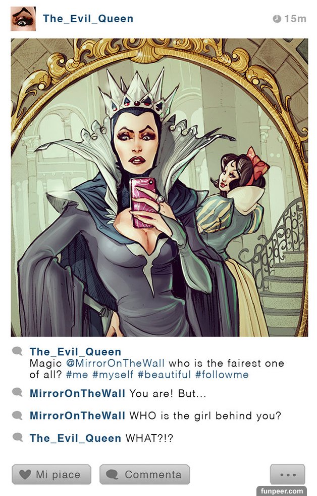Open the #myself hashtag

click(113, 375)
